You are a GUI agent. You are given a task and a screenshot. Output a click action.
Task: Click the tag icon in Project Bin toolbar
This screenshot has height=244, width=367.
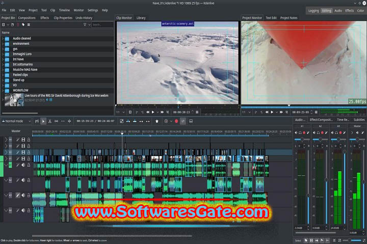coord(23,24)
